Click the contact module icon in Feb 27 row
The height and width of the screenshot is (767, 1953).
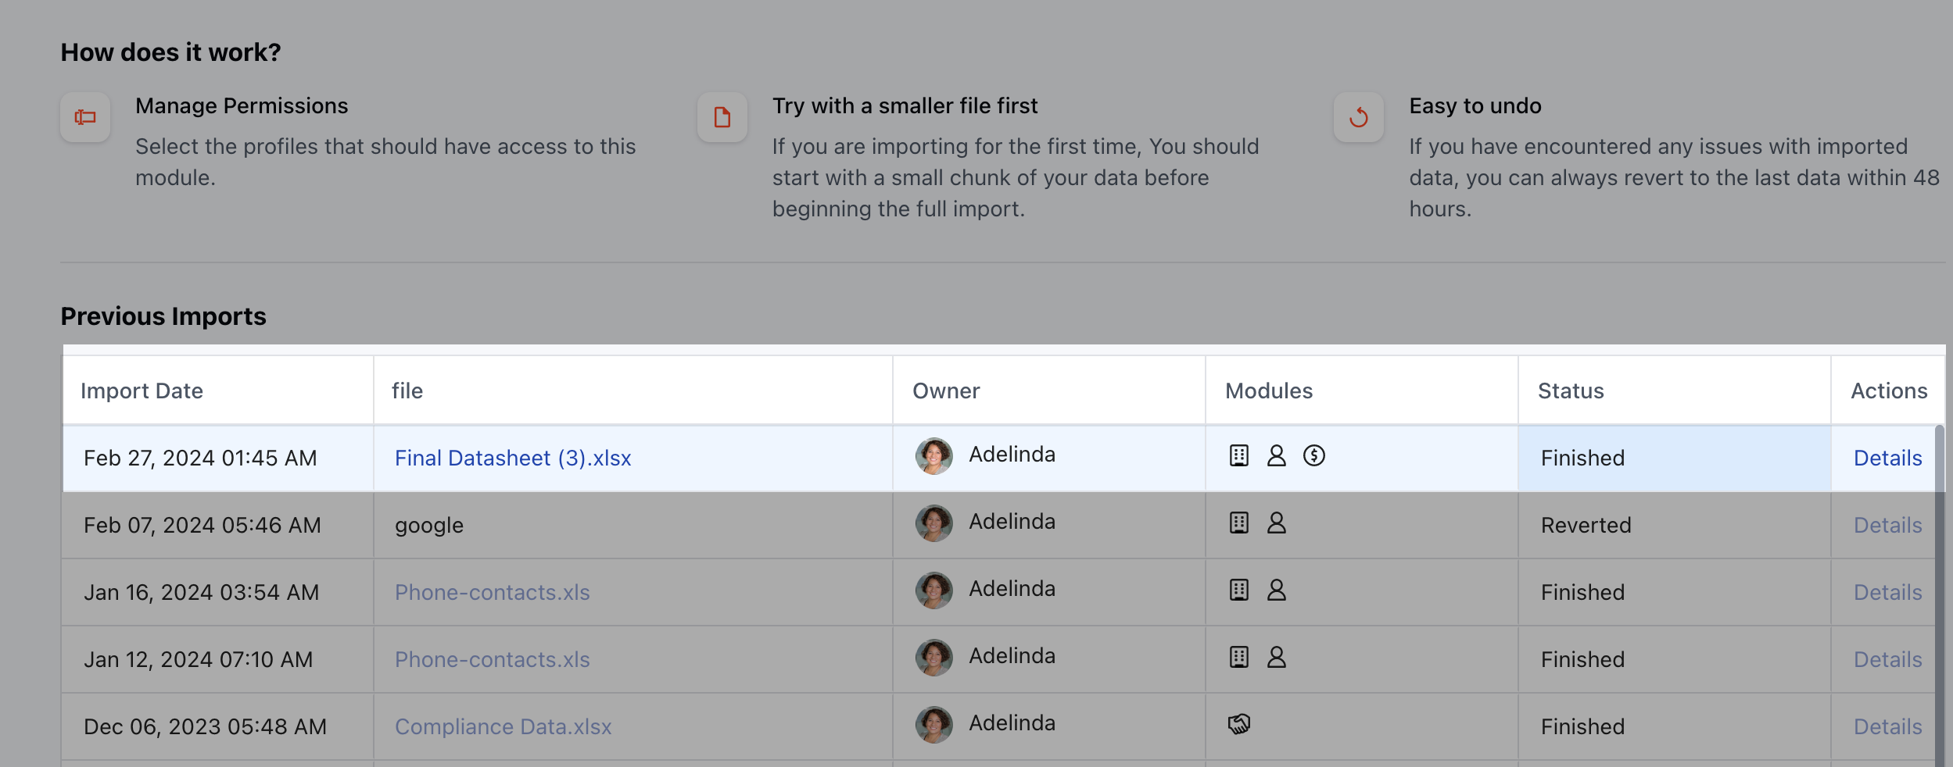pos(1277,455)
